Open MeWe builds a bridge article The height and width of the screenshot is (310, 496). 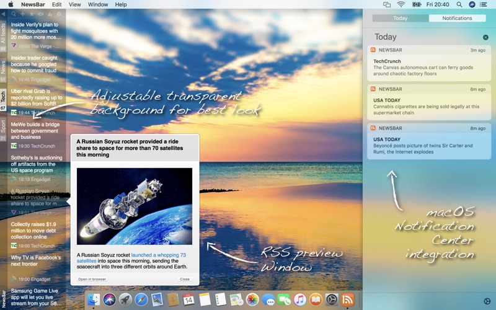click(x=35, y=131)
